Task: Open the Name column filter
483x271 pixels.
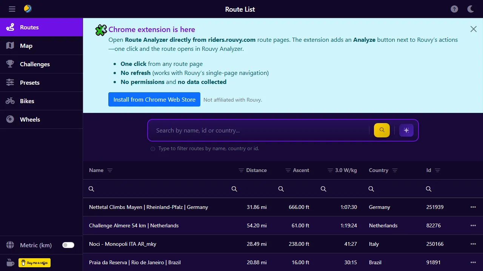Action: (110, 170)
